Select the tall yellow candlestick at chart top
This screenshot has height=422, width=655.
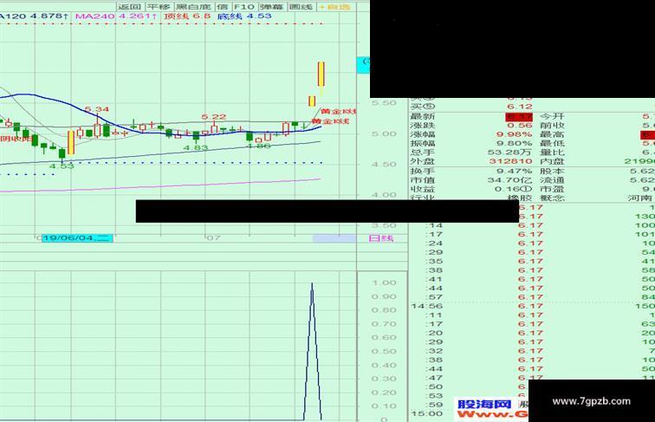[321, 74]
